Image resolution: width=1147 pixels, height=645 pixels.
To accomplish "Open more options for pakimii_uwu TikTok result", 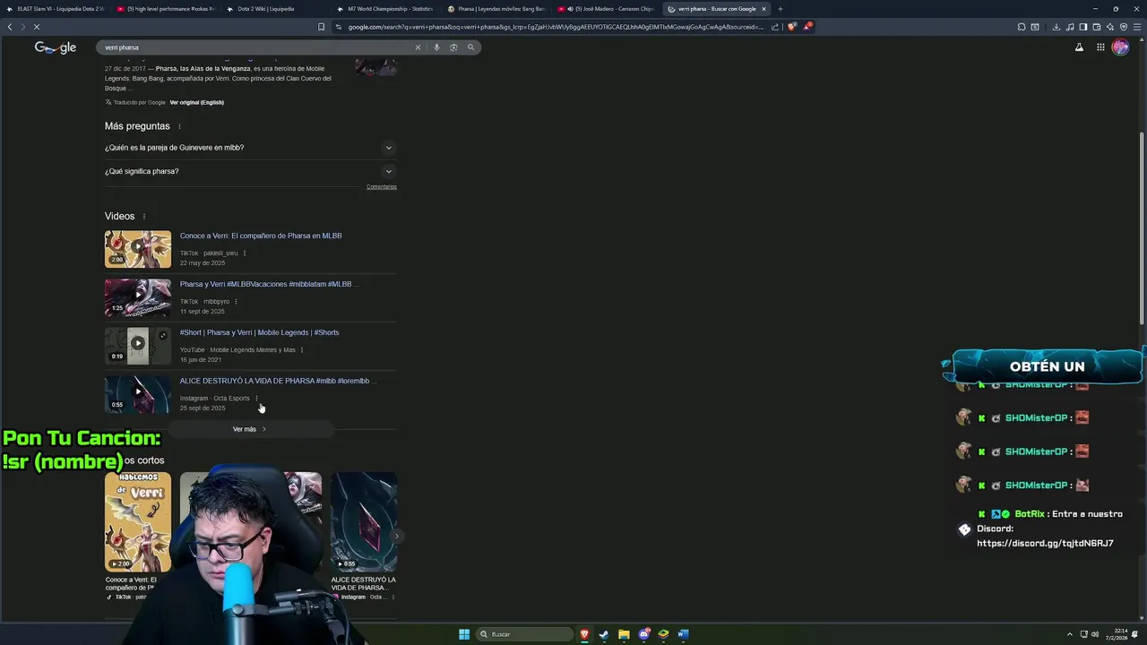I will 245,254.
